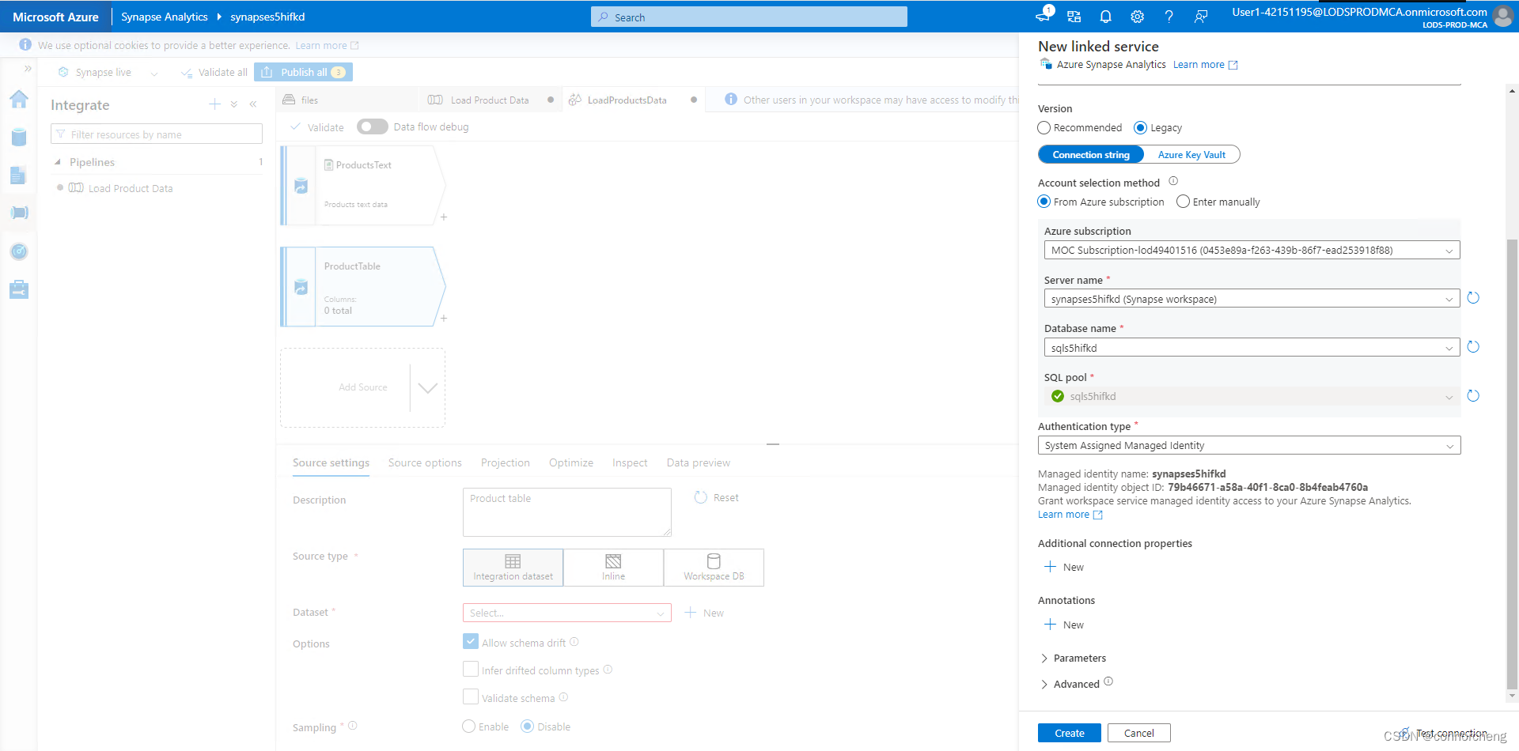Open portal settings gear

tap(1137, 17)
